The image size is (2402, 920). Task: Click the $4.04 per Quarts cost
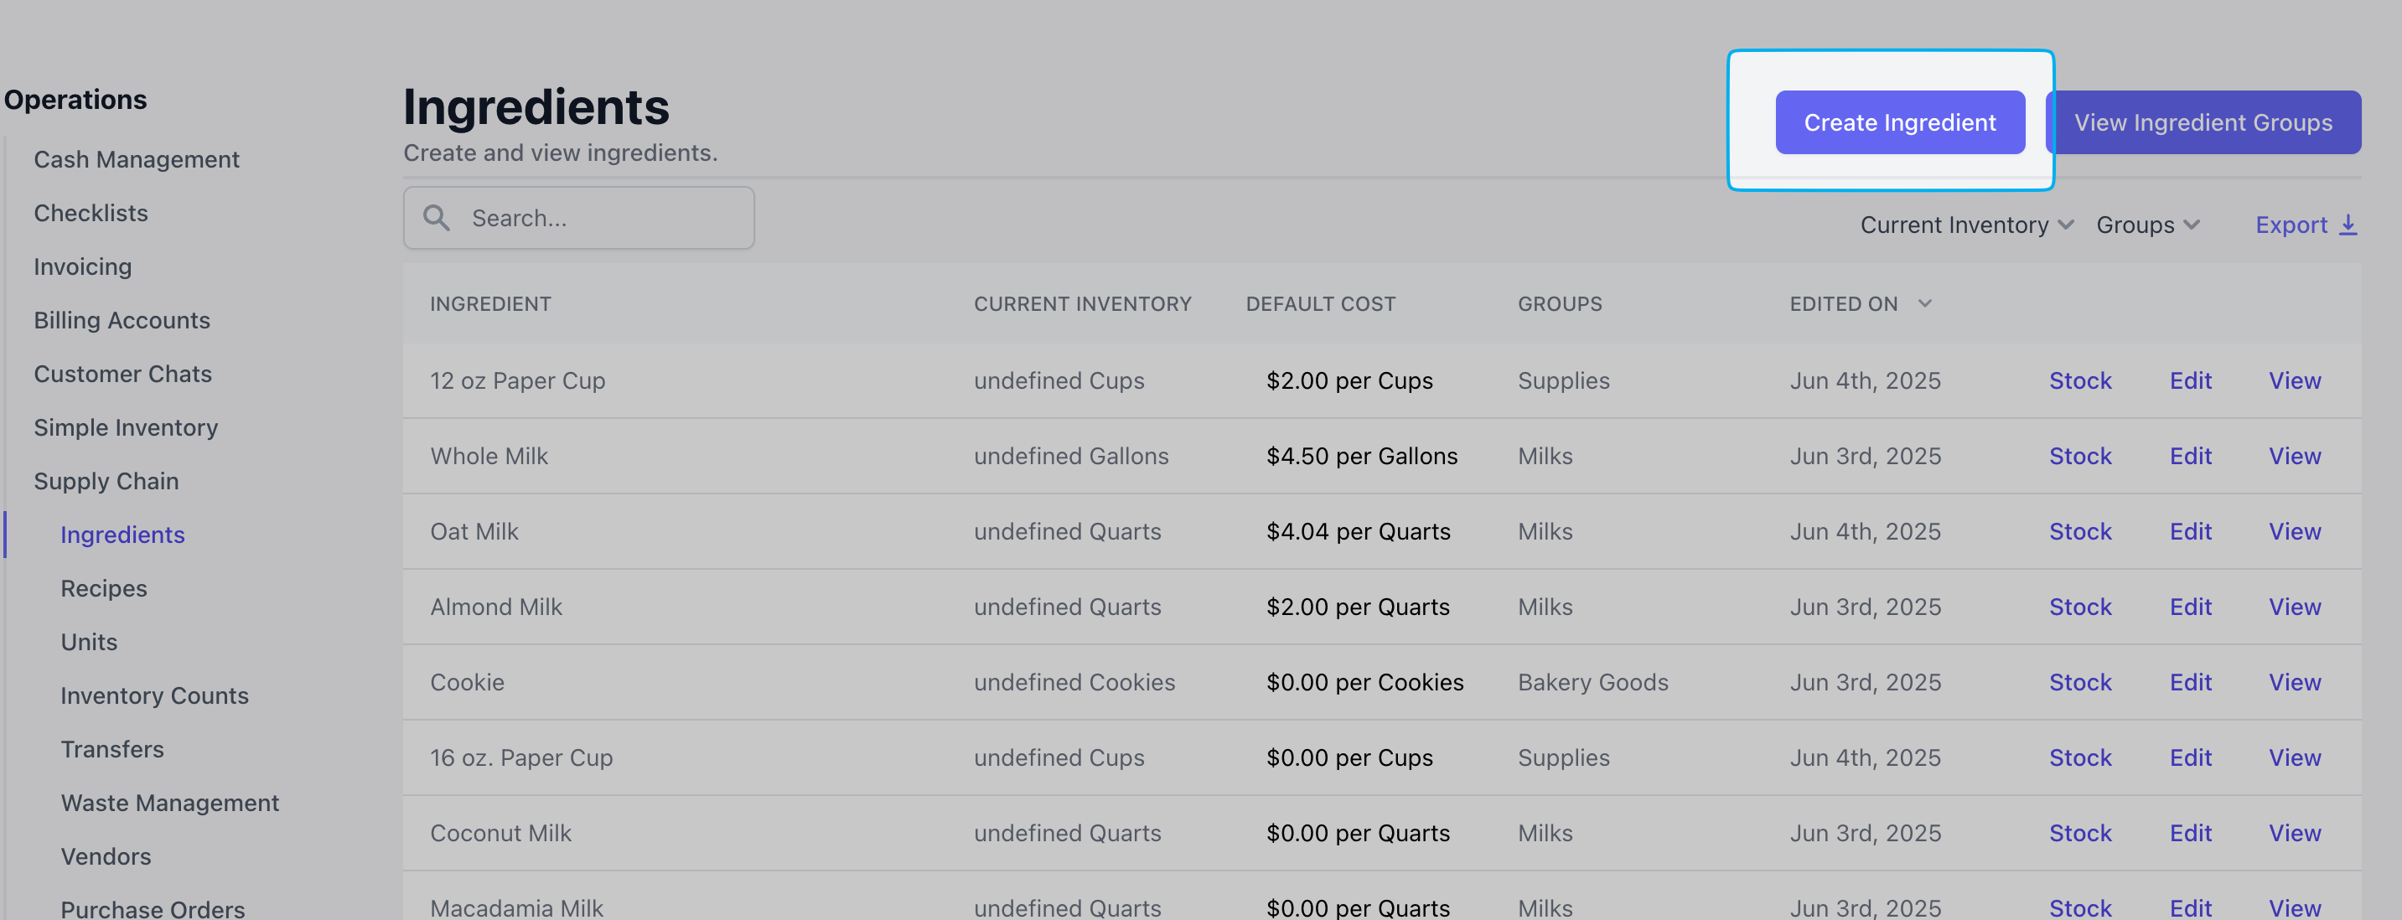click(x=1358, y=531)
